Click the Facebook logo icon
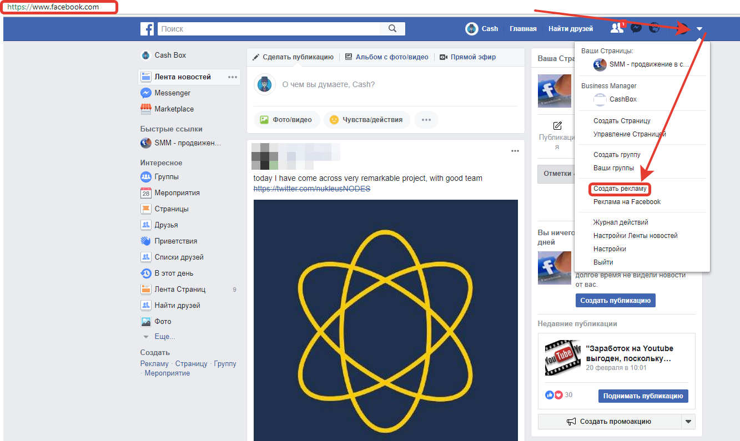740x441 pixels. click(x=147, y=29)
